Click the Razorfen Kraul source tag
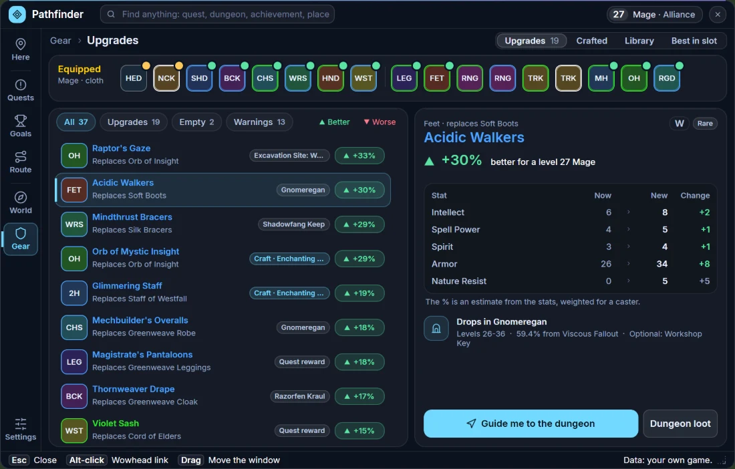 [299, 396]
